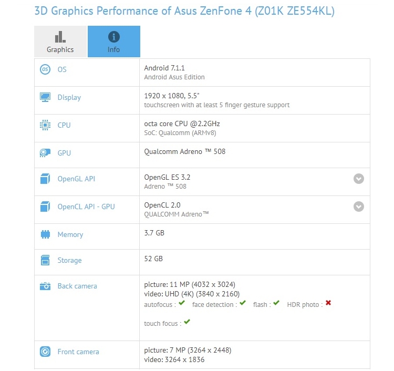394x371 pixels.
Task: Click the face detection green checkmark
Action: 243,303
